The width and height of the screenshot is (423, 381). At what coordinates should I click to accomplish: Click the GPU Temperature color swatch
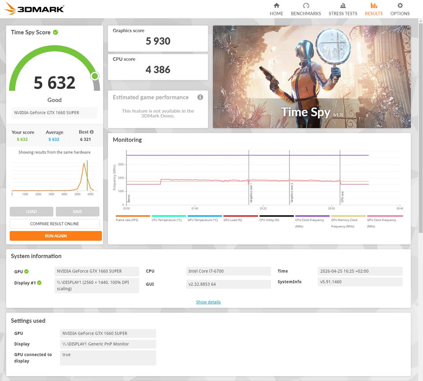[204, 216]
